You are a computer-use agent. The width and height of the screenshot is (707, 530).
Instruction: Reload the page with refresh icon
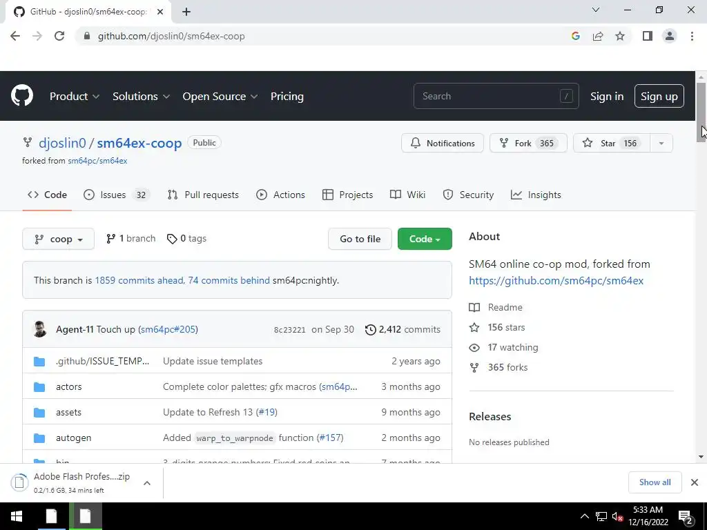[59, 36]
